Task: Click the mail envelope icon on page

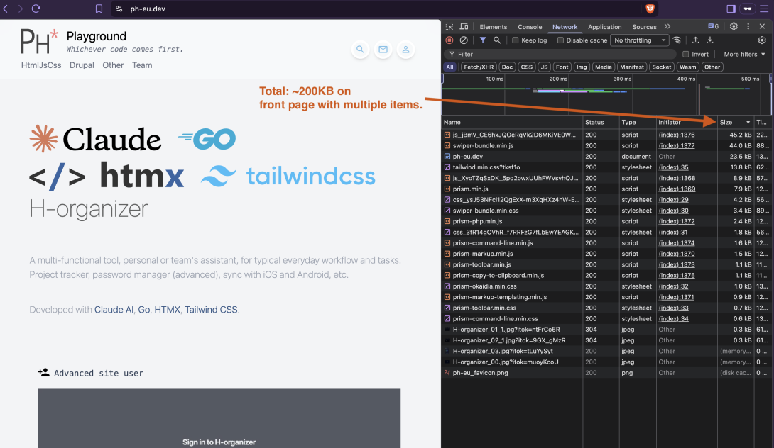Action: (x=383, y=50)
